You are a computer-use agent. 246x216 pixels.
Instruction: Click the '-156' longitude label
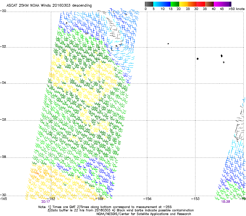point(147,199)
